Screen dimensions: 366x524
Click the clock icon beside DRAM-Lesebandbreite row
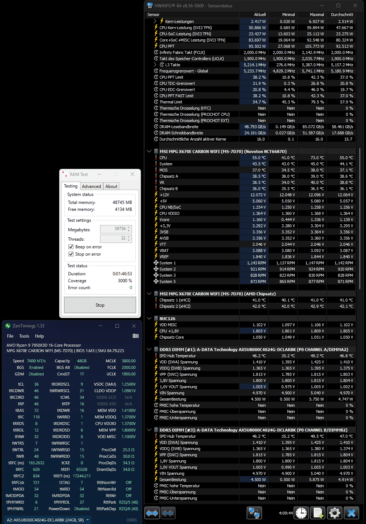coord(156,127)
